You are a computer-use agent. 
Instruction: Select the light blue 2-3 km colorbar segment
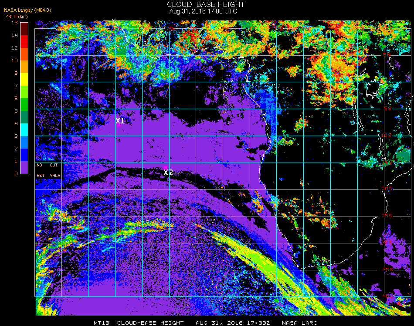click(x=24, y=142)
